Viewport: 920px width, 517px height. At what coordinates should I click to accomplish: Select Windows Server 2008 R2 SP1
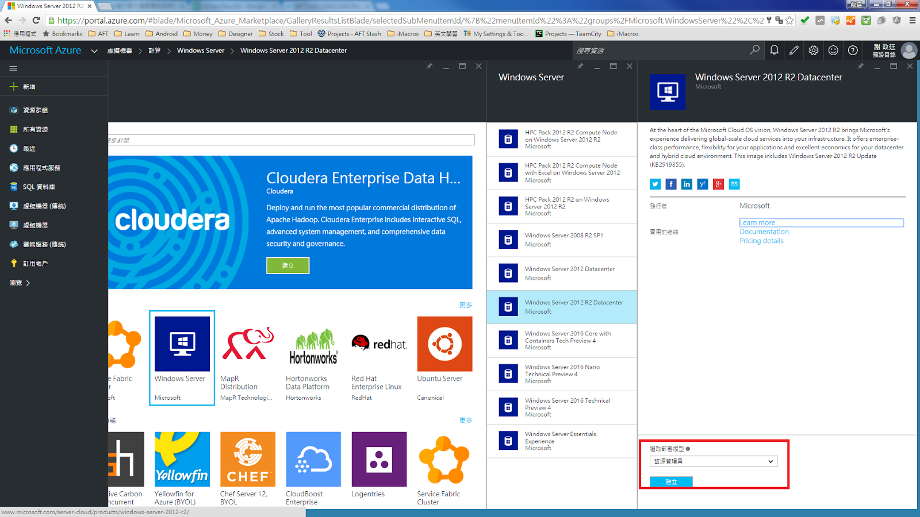(x=562, y=240)
